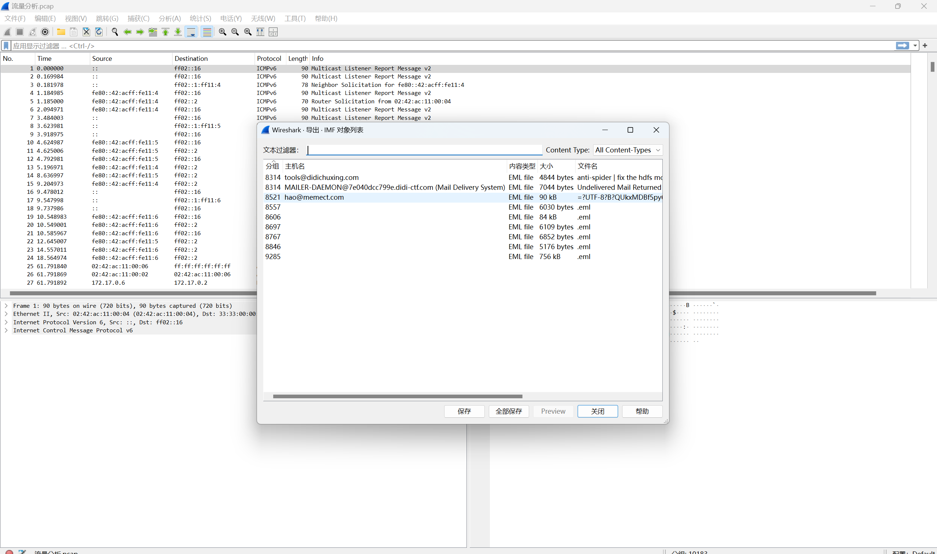Click the 文本过滤器 text field in dialog
937x554 pixels.
click(x=424, y=150)
